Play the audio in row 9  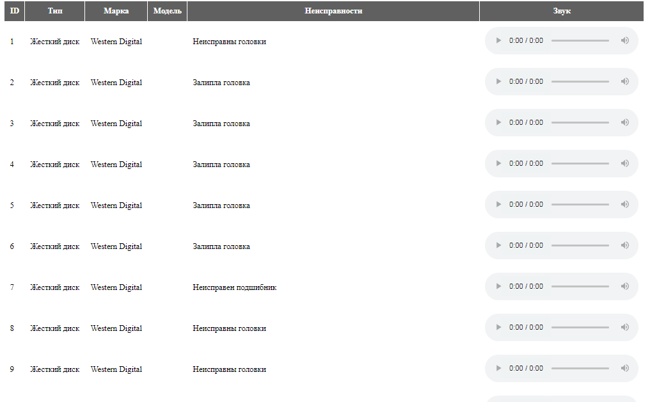[x=498, y=369]
